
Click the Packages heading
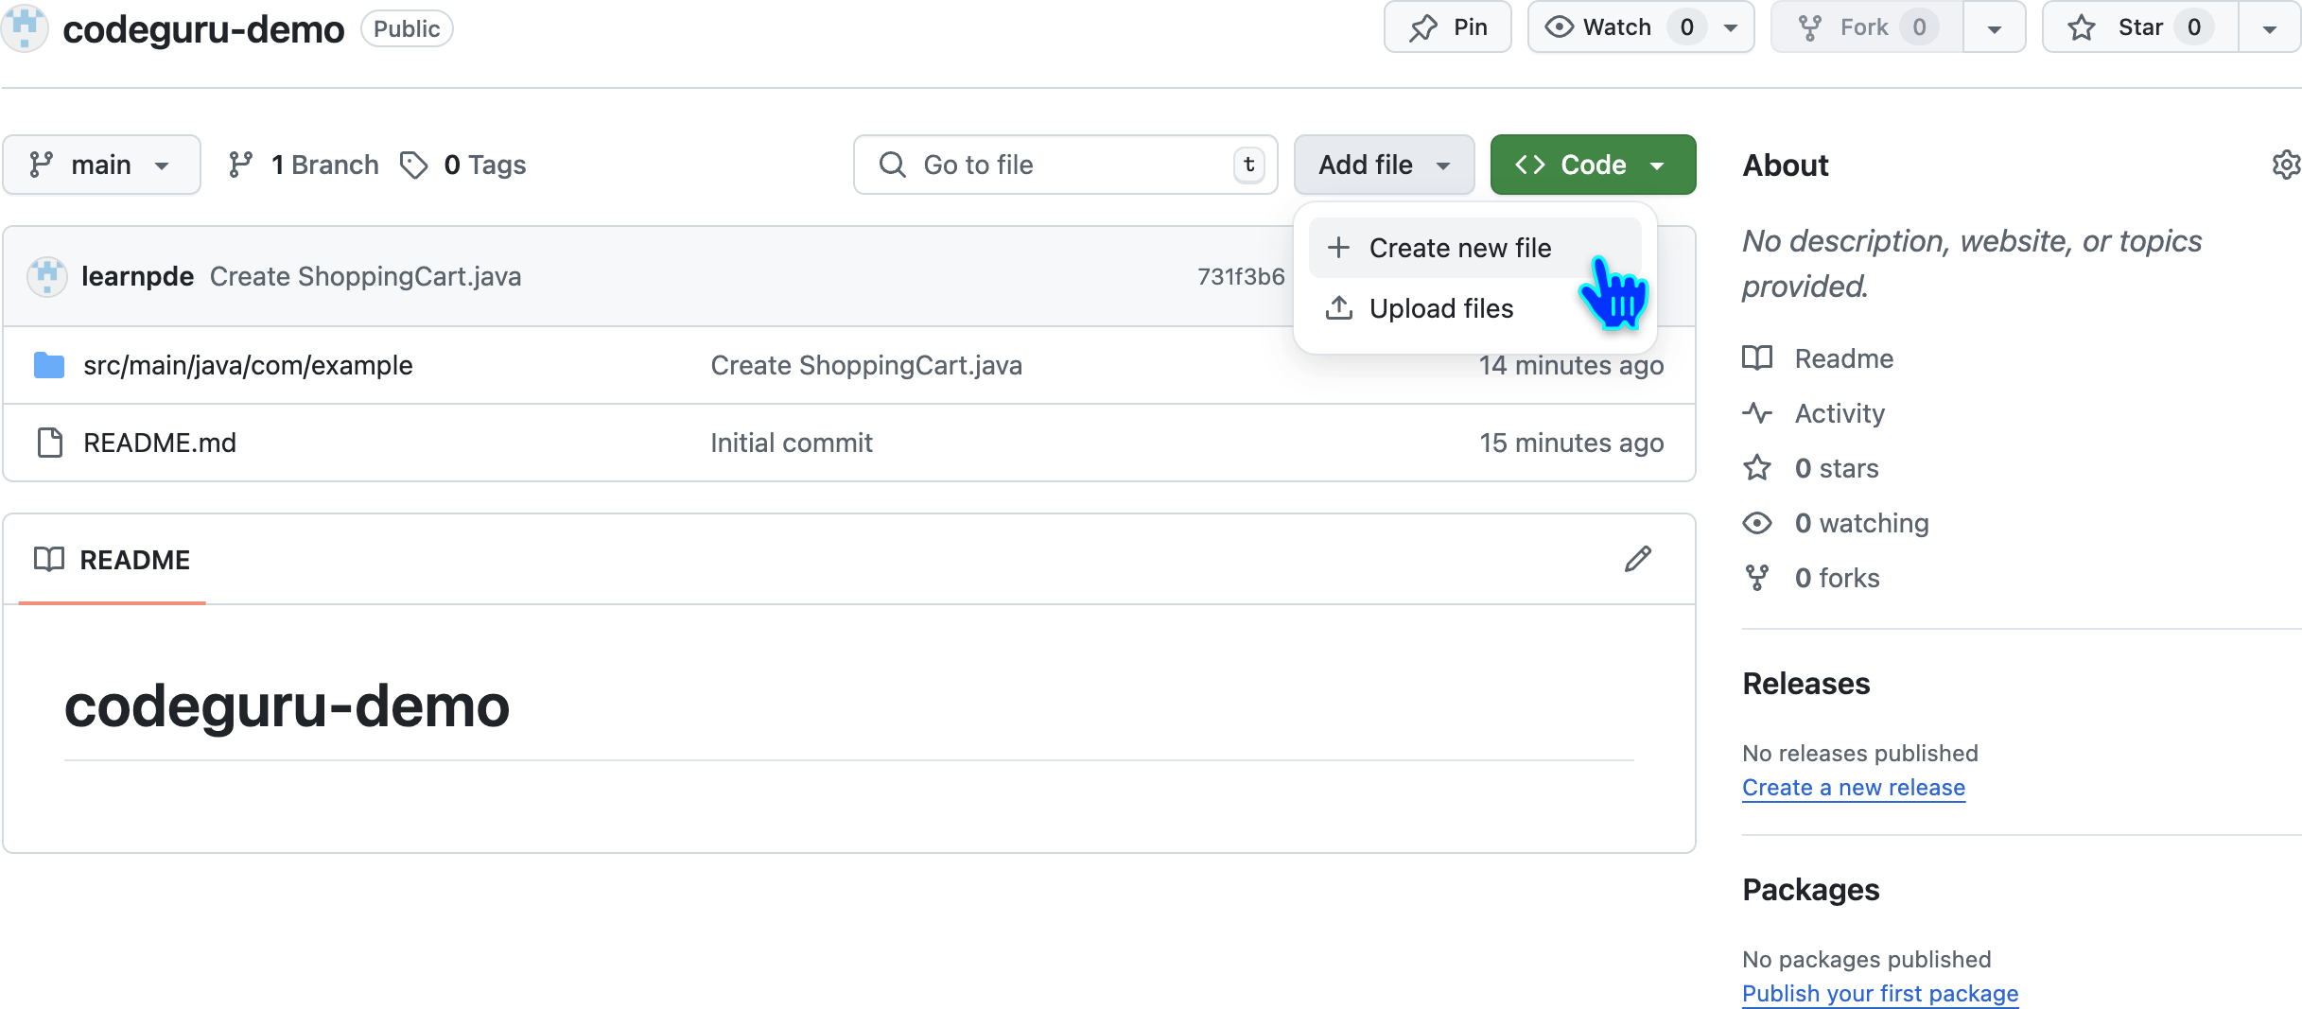(x=1810, y=889)
